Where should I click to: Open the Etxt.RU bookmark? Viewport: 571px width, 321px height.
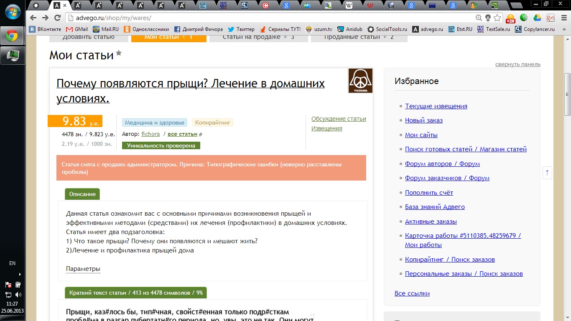pyautogui.click(x=460, y=29)
